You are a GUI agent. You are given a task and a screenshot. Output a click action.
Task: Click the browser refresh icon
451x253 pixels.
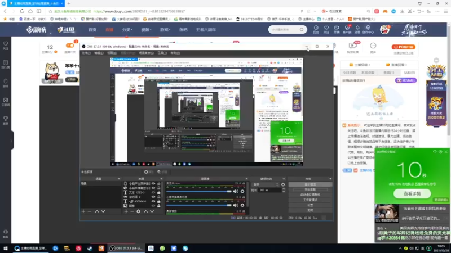coord(22,11)
